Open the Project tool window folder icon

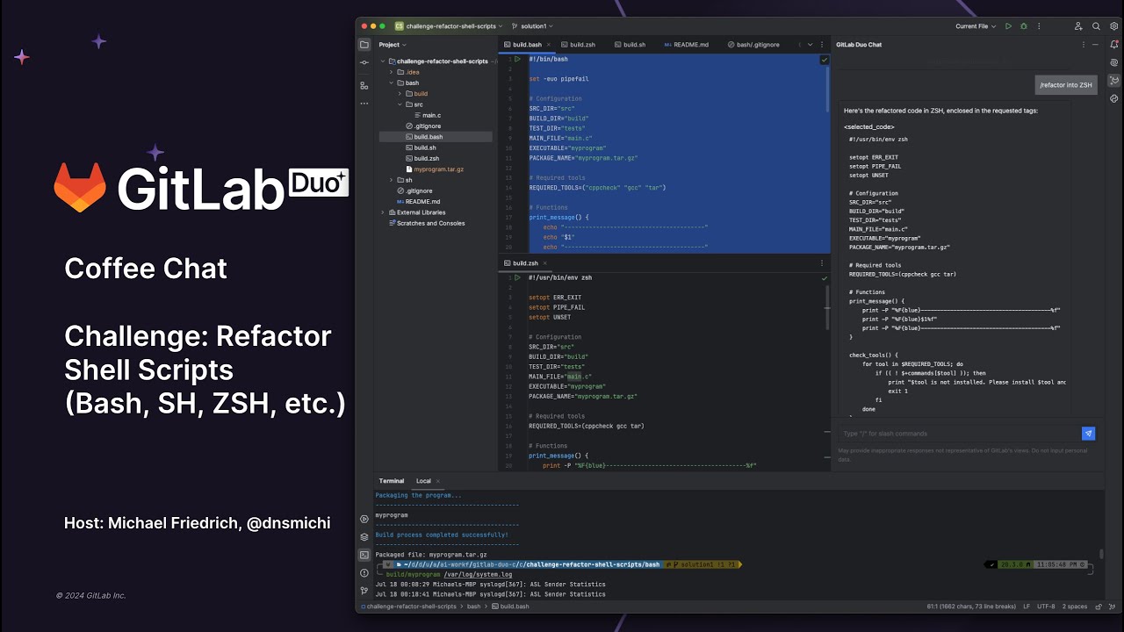(x=364, y=45)
